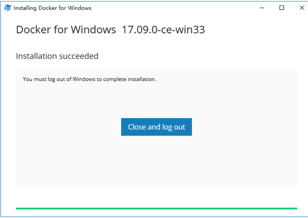Click the green installation progress bar
Viewport: 308px width, 218px height.
[x=156, y=208]
